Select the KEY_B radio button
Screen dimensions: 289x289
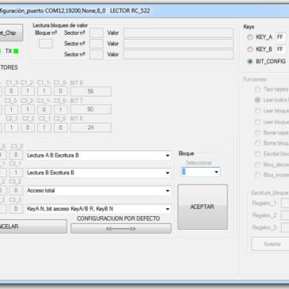coord(249,49)
